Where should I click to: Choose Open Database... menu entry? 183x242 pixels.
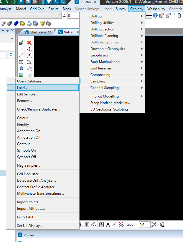click(x=43, y=81)
